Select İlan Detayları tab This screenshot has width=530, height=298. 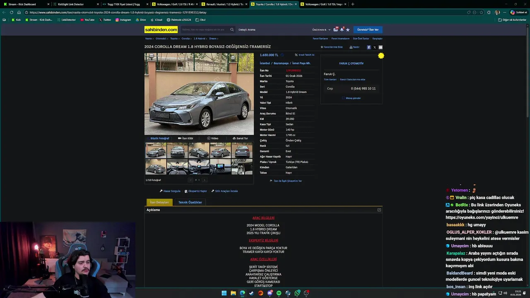pyautogui.click(x=159, y=202)
